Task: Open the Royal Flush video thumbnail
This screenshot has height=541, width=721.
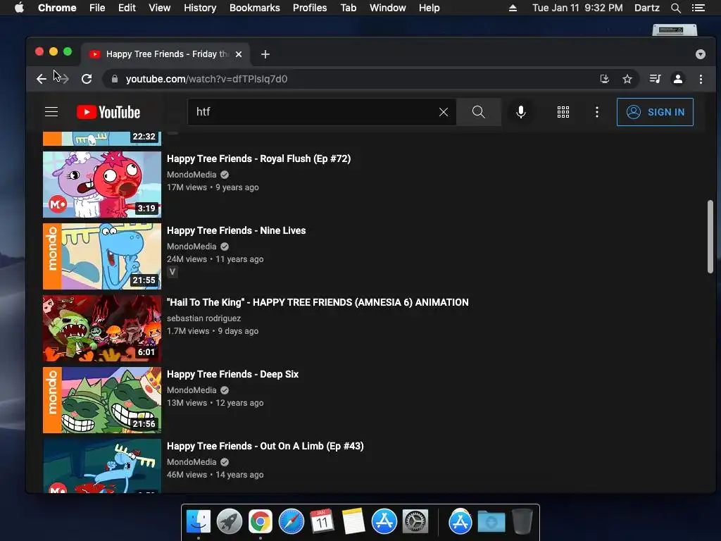Action: click(102, 184)
